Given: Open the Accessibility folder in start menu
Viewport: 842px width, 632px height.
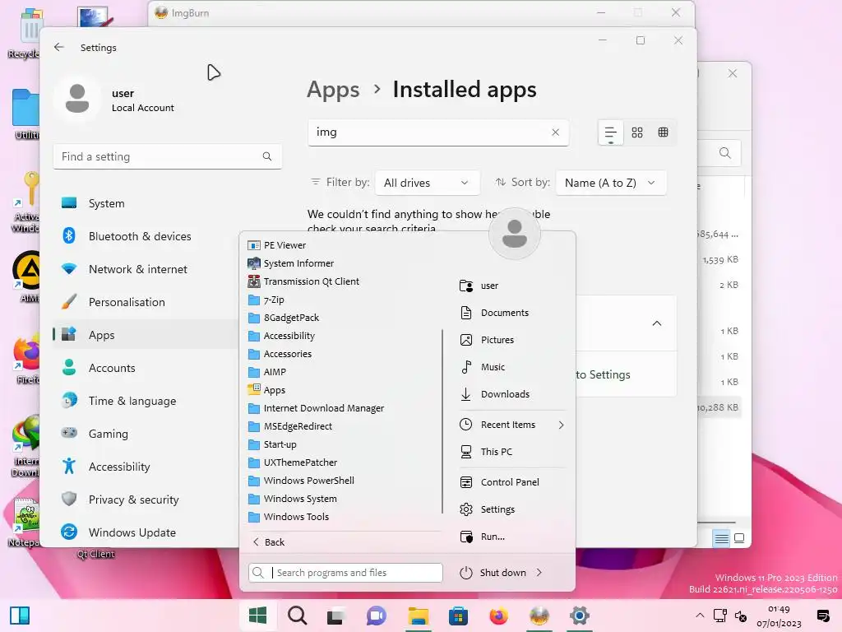Looking at the screenshot, I should coord(281,336).
